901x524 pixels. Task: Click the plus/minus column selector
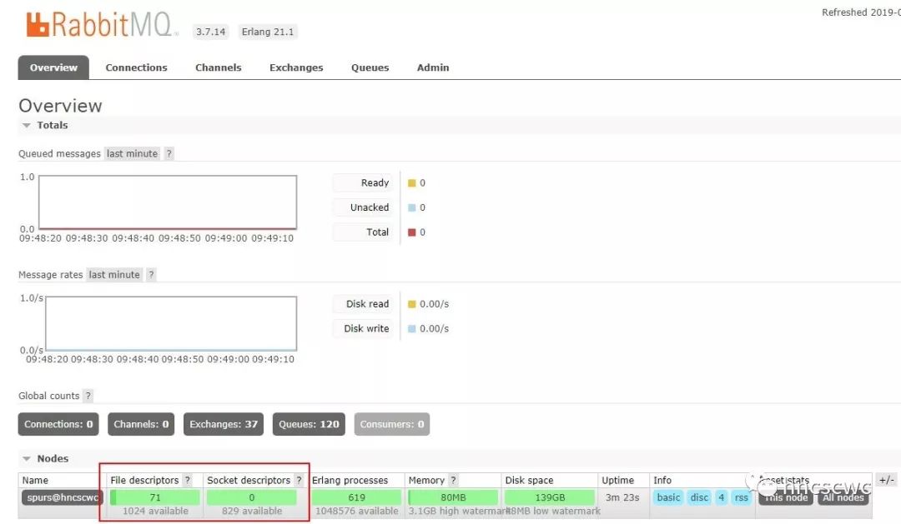887,480
